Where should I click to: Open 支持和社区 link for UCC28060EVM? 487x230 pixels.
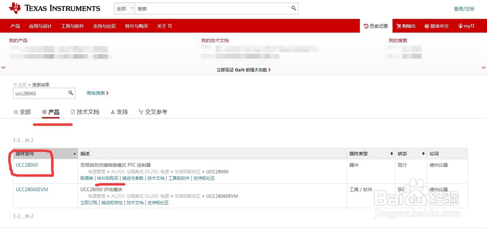click(x=158, y=203)
